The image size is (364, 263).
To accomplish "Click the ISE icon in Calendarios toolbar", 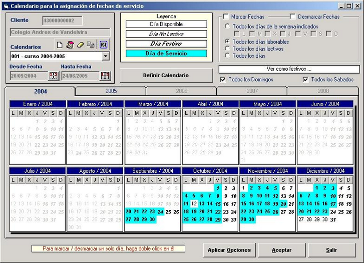I will [103, 45].
